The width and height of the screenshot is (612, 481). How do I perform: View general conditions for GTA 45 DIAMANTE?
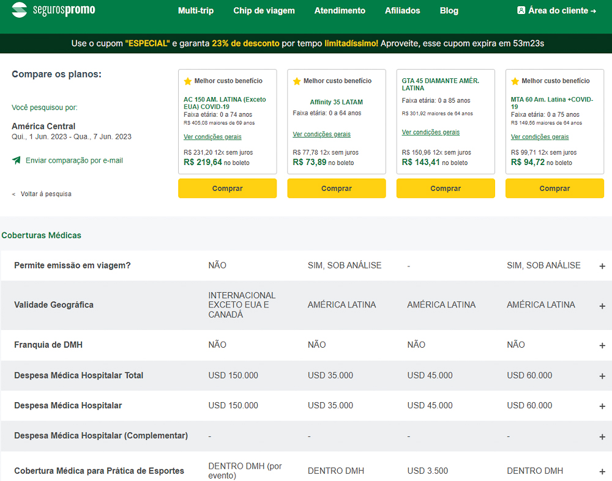[x=431, y=132]
